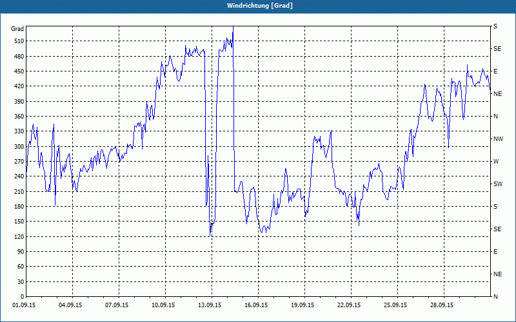Click the NE compass label level with 390
Screen dimensions: 516x322
(x=498, y=94)
